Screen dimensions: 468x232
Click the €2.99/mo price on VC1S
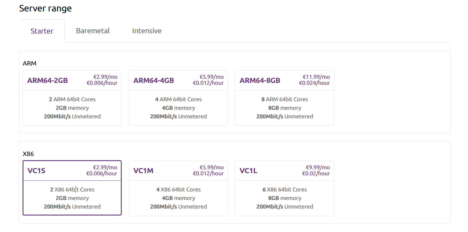point(105,167)
